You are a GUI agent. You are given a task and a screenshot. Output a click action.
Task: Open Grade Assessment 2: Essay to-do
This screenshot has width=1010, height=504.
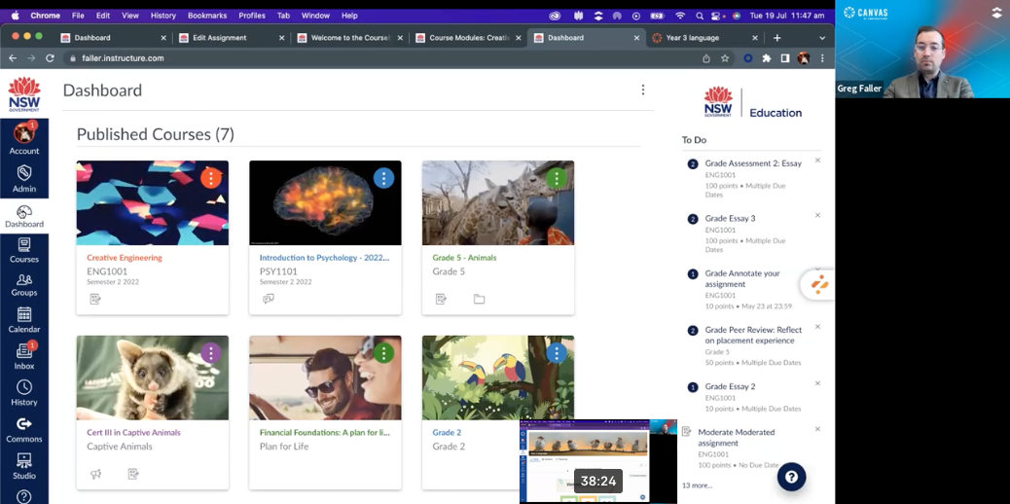(x=753, y=163)
